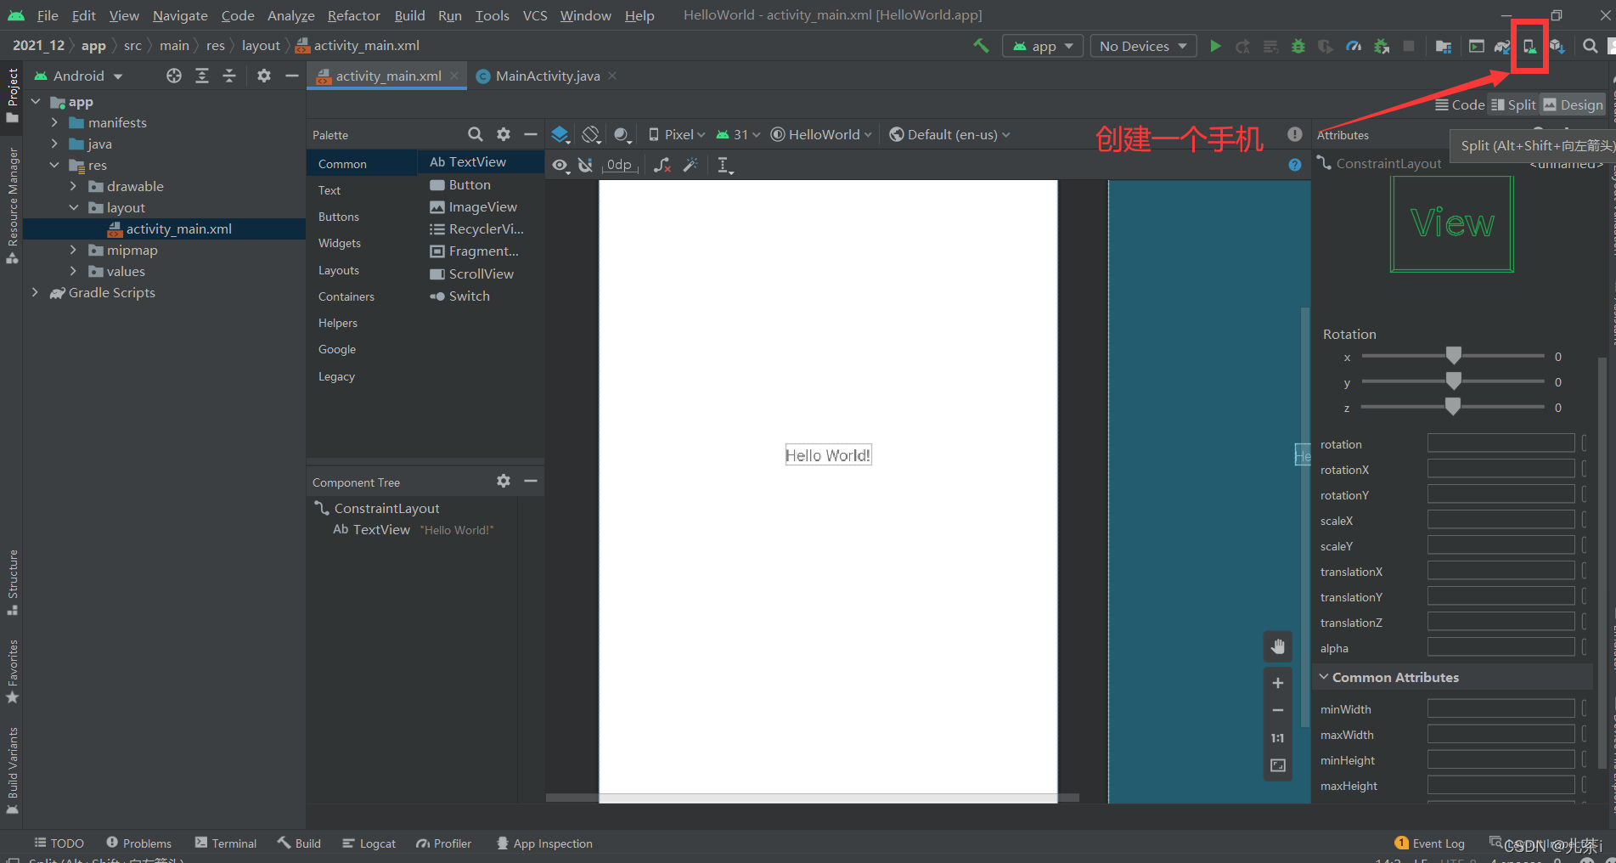Click the Orientation for Preview icon
The height and width of the screenshot is (863, 1616).
click(591, 134)
